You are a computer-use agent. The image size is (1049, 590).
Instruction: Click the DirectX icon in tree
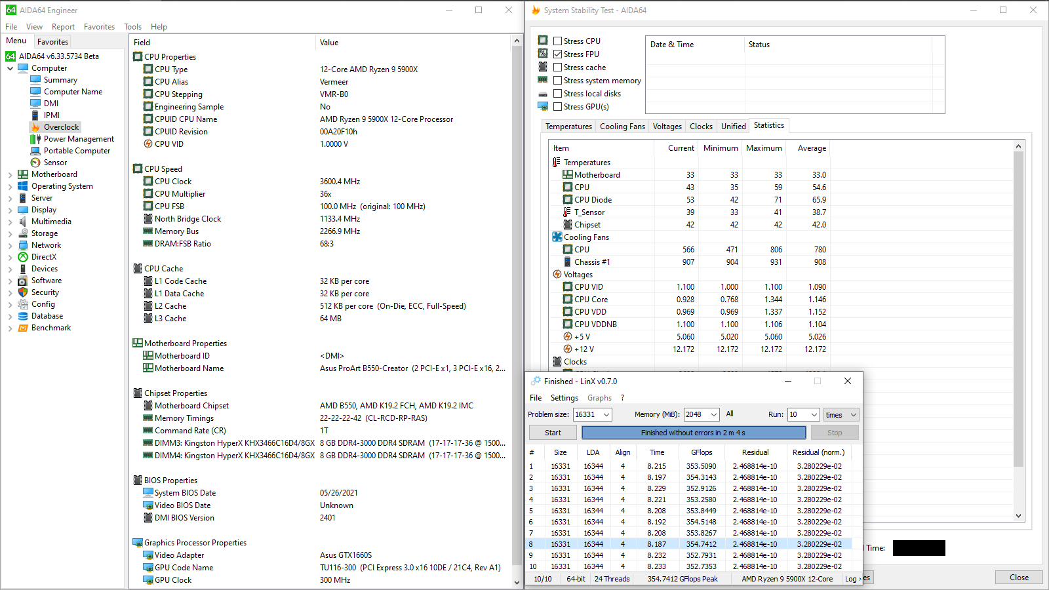click(23, 257)
